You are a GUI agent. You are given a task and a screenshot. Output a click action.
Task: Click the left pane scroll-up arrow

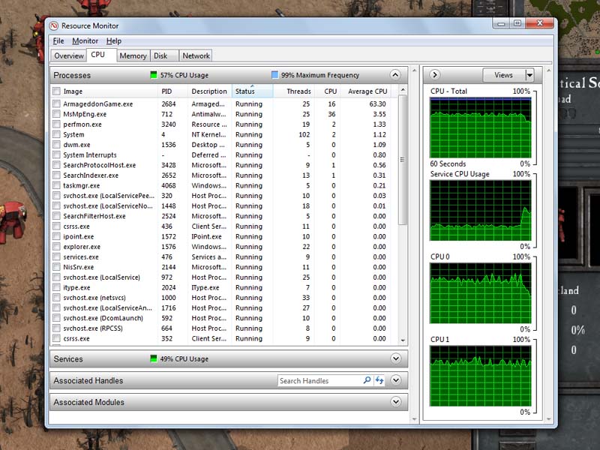pos(414,71)
